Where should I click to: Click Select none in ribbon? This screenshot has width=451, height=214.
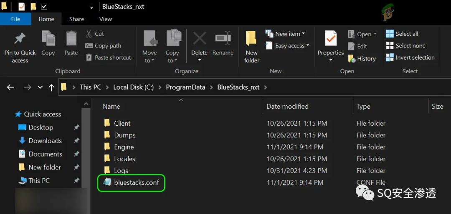405,46
